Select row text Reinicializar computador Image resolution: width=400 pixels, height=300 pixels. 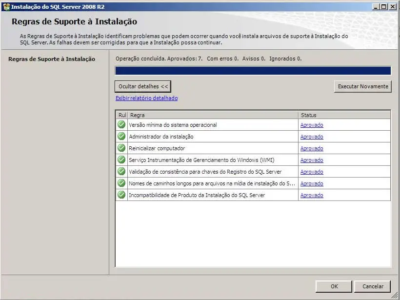157,148
